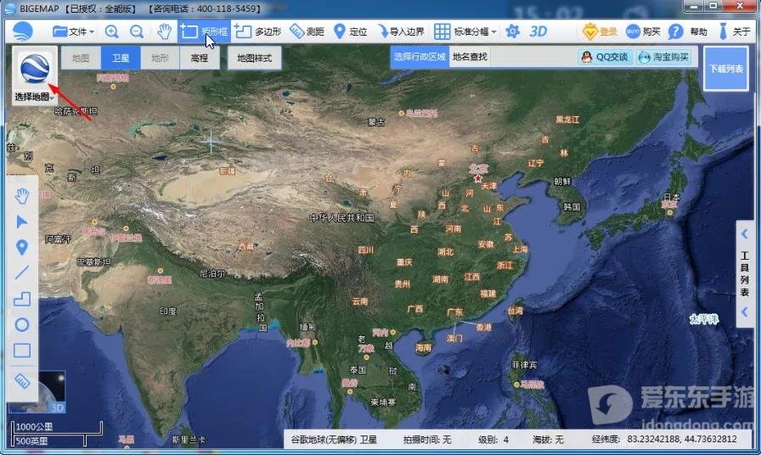
Task: Click the 中华人民共和国 map label
Action: click(342, 218)
